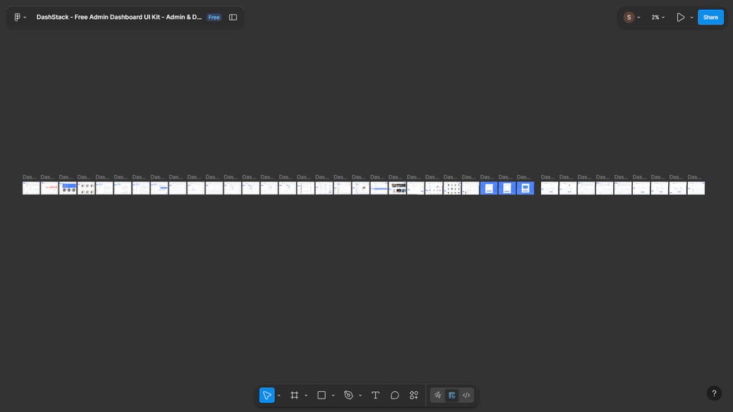Image resolution: width=733 pixels, height=412 pixels.
Task: Select the canvas frame with red logo text
Action: coord(49,188)
